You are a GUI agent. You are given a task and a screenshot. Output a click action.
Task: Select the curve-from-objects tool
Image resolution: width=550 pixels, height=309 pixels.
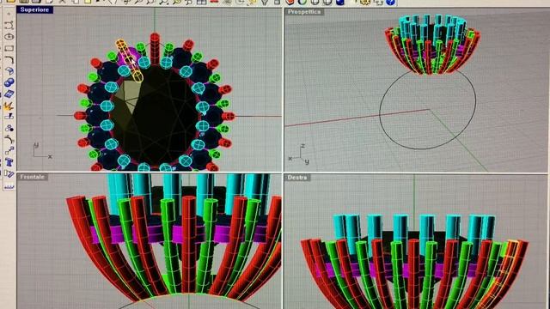point(9,140)
